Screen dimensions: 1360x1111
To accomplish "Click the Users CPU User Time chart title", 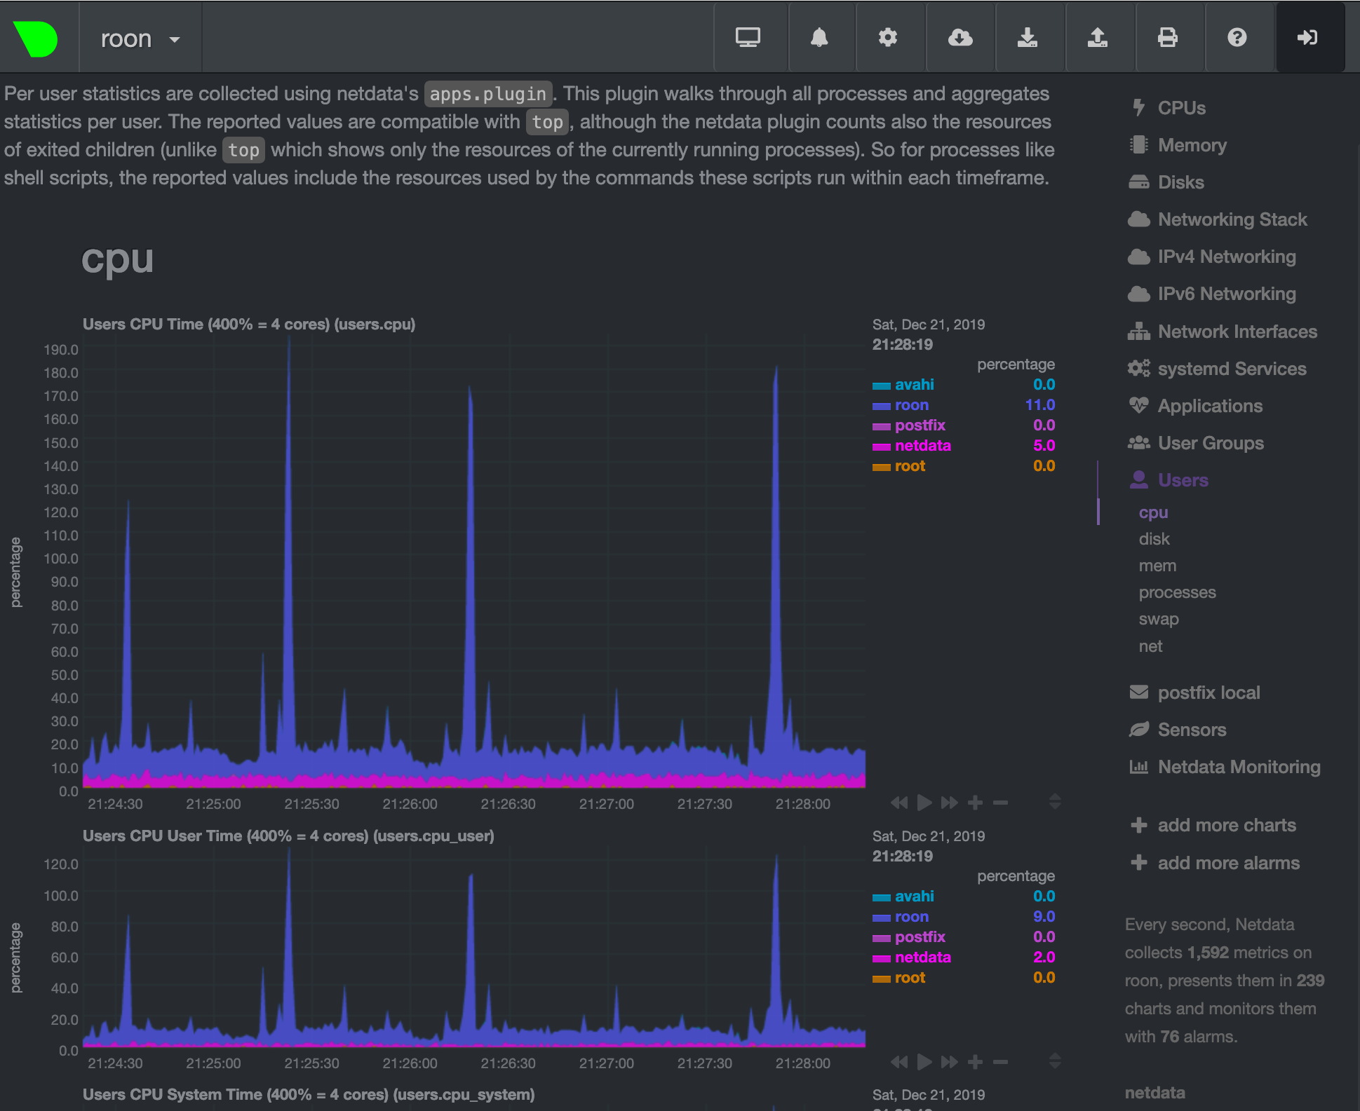I will [288, 836].
